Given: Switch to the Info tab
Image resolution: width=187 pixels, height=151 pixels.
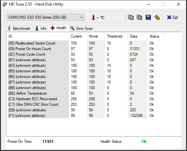Looking at the screenshot, I should coord(41,28).
